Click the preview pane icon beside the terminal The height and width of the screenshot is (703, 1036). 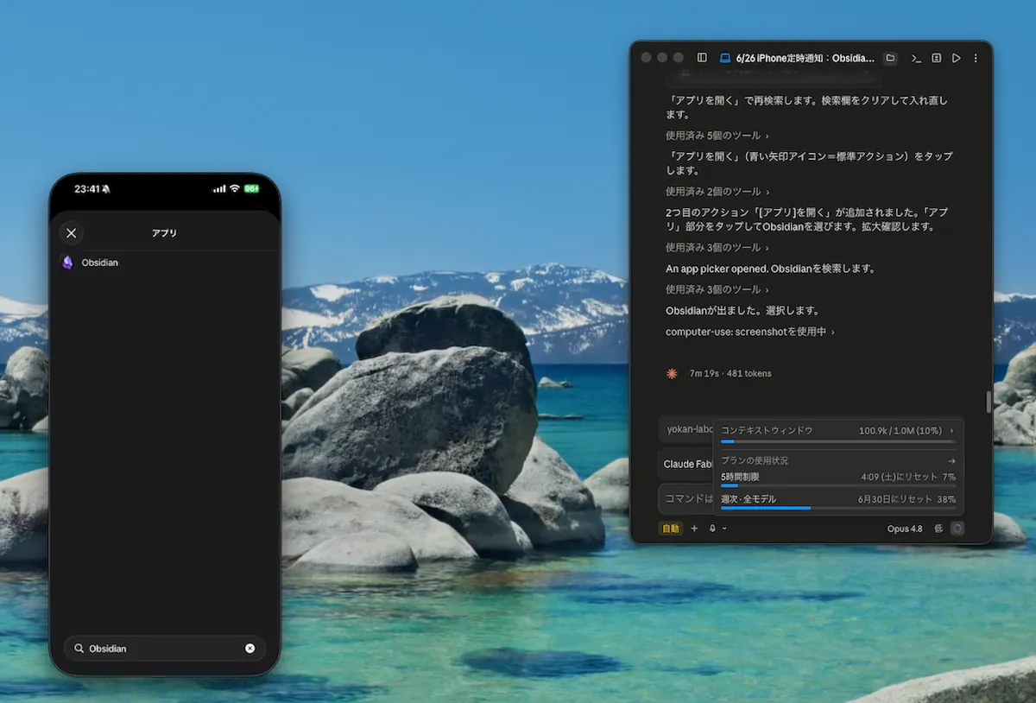(x=937, y=58)
